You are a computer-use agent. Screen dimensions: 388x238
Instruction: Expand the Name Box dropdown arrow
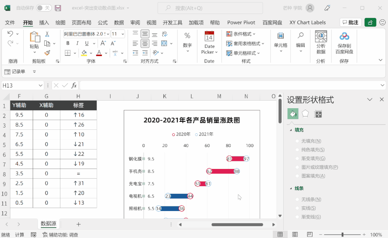tap(41, 85)
